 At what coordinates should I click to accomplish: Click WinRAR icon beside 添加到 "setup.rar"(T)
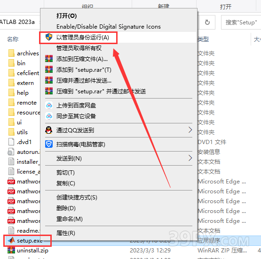49,69
